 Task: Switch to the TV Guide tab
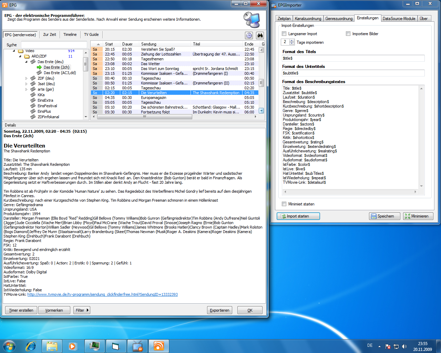91,34
